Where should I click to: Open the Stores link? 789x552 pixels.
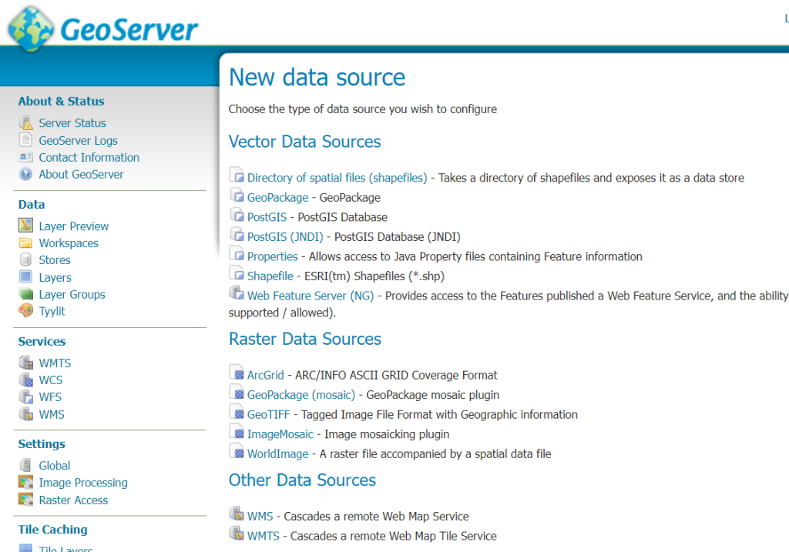click(x=55, y=260)
